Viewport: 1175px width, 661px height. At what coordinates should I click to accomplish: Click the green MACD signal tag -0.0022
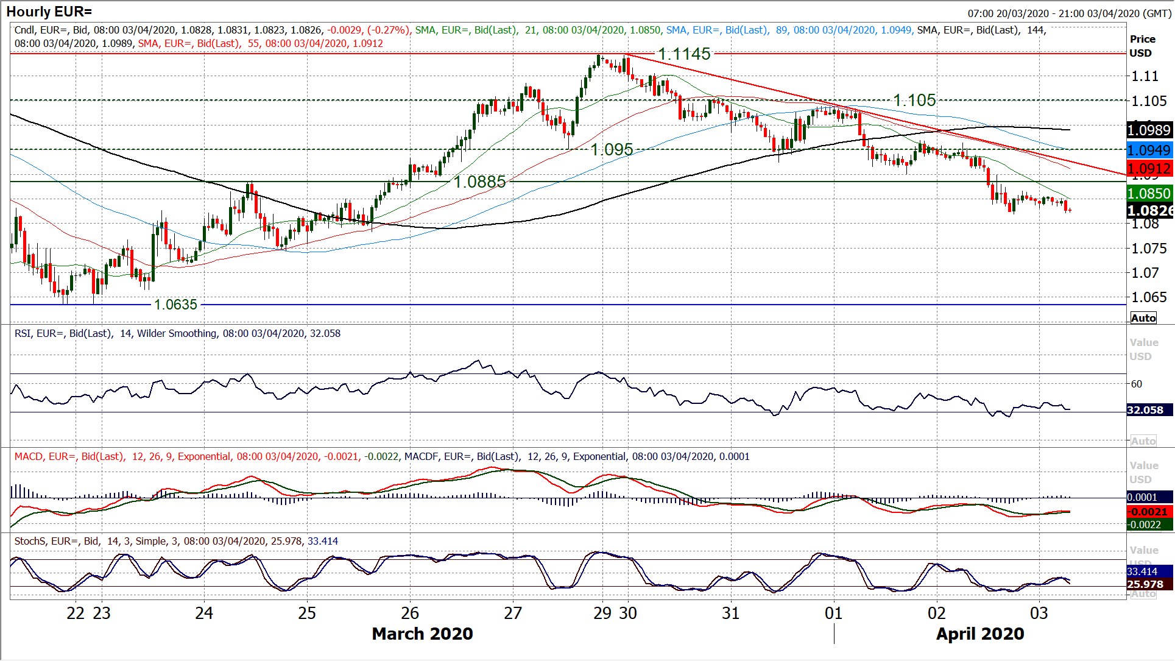1149,525
